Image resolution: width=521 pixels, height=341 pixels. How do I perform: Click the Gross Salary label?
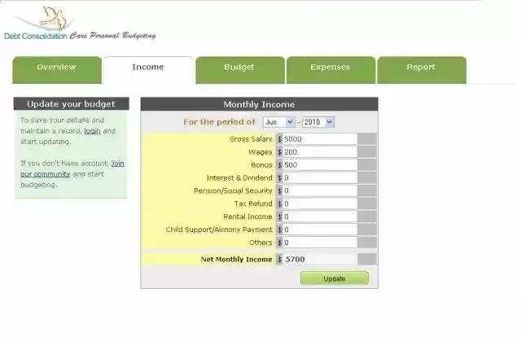point(251,139)
